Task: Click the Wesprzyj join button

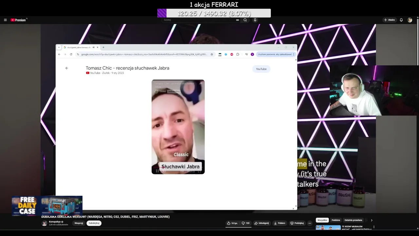Action: pos(79,223)
